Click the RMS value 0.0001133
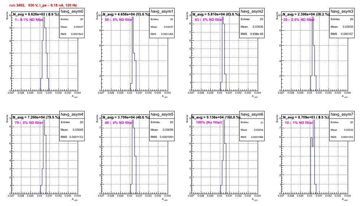360x206 pixels. 77,137
